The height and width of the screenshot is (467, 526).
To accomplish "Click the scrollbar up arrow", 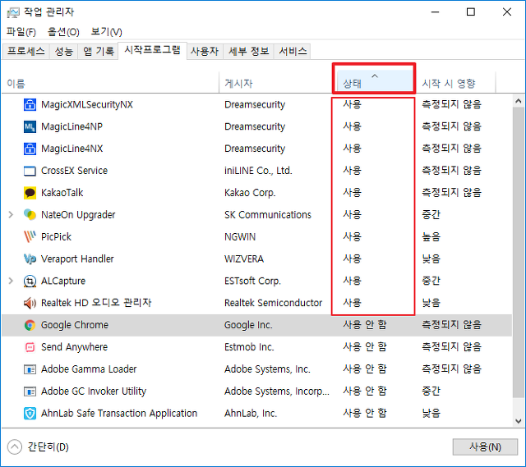I will coord(519,101).
